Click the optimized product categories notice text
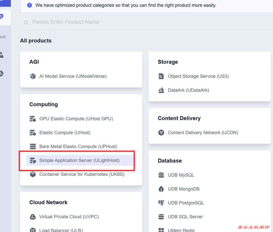273x232 pixels. click(x=126, y=5)
